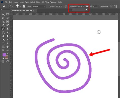Change the screen mode button

[x=8, y=62]
